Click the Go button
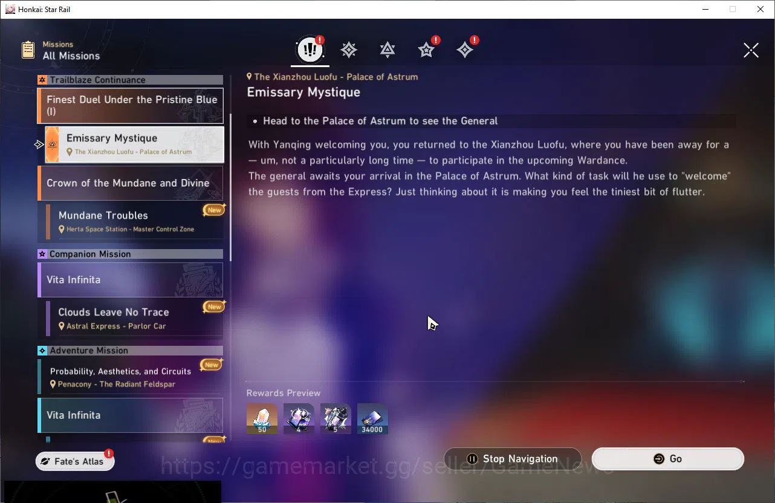Viewport: 775px width, 503px height. (667, 459)
